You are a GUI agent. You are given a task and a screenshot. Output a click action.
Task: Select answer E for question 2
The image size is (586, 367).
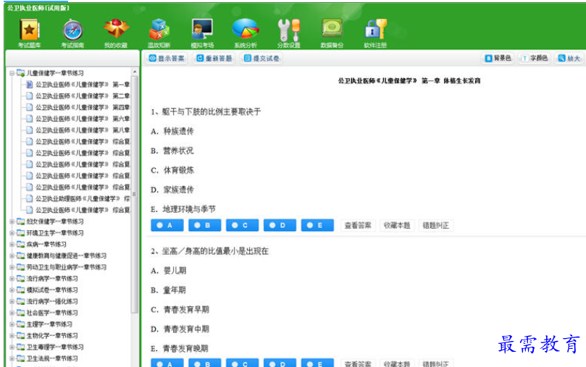click(x=317, y=363)
